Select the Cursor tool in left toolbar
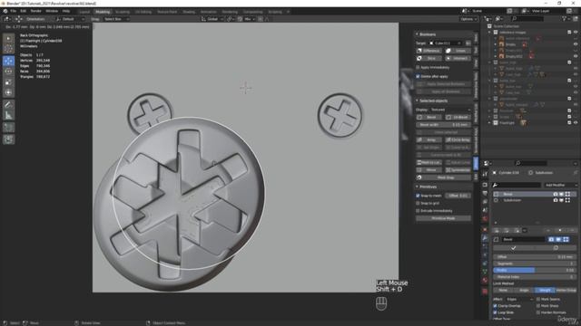581x326 pixels. coord(8,49)
